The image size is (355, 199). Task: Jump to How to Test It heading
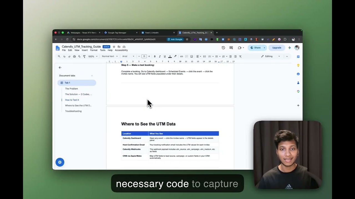(x=72, y=100)
